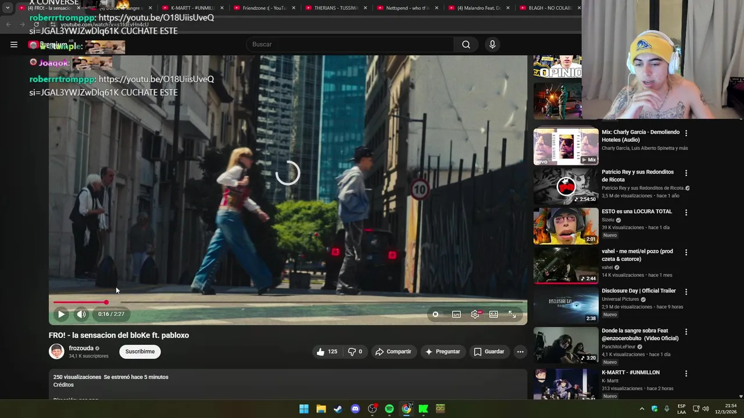
Task: Open Windows Security tray shield icon
Action: pyautogui.click(x=654, y=409)
